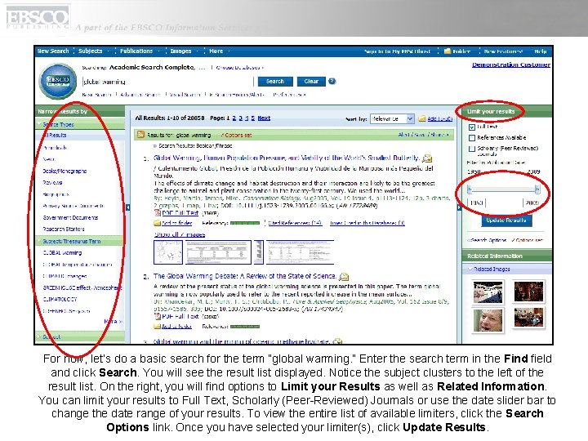This screenshot has height=441, width=588.
Task: Click preview icon beside World's Smallest Butterfly title
Action: [x=427, y=158]
